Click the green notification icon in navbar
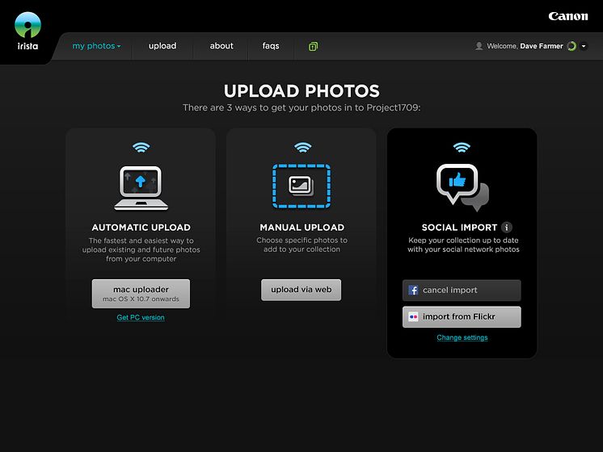Viewport: 603px width, 452px height. click(x=313, y=47)
